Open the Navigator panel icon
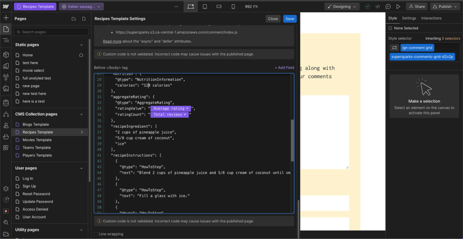 [6, 40]
